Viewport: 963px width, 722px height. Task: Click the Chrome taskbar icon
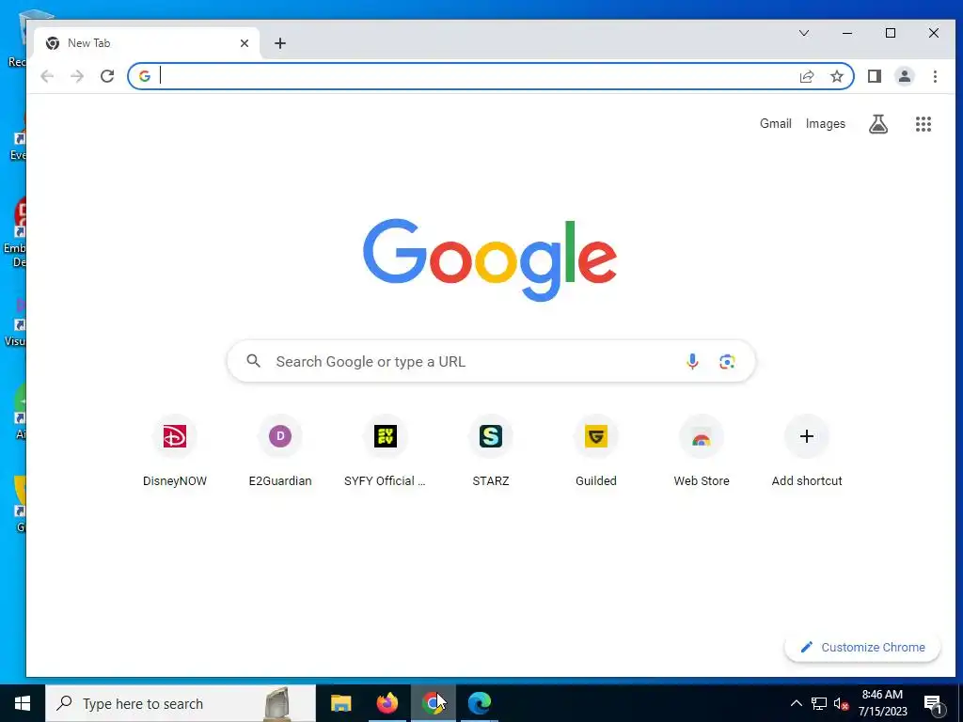pyautogui.click(x=434, y=703)
